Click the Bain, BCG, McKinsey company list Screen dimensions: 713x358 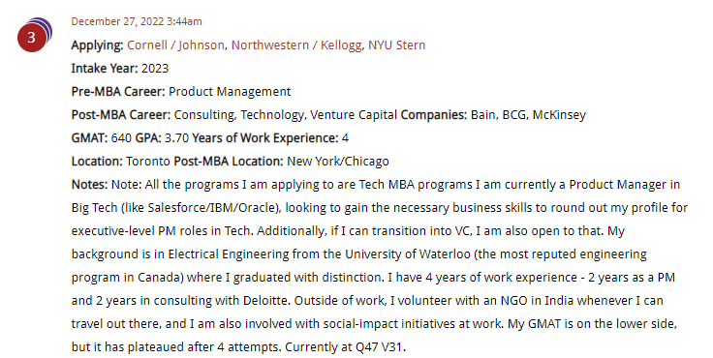click(528, 115)
